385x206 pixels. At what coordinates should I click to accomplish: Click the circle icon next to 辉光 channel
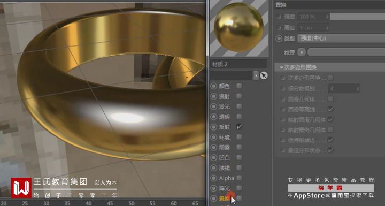pyautogui.click(x=214, y=188)
